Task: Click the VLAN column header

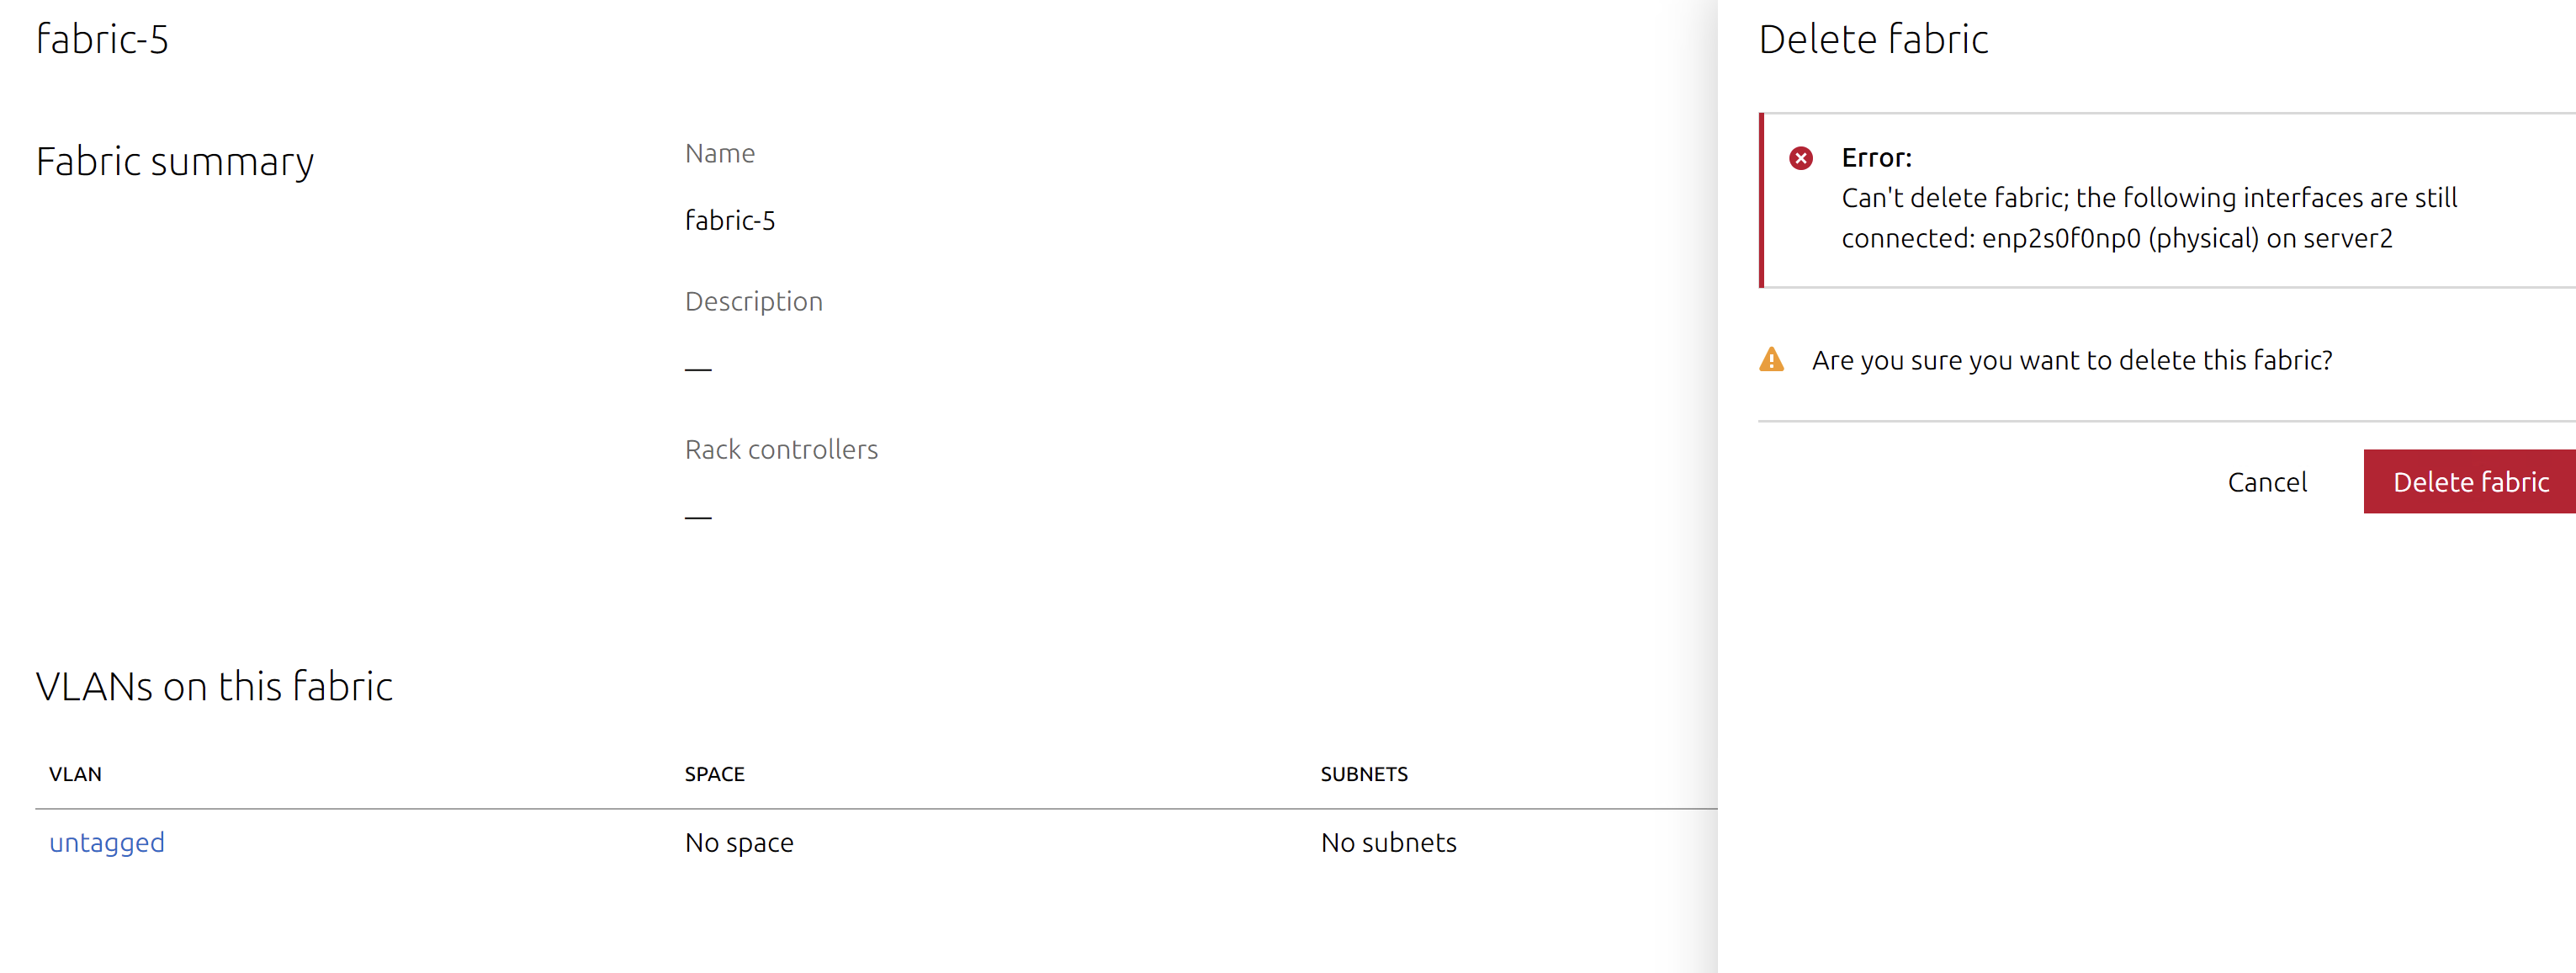Action: [75, 774]
